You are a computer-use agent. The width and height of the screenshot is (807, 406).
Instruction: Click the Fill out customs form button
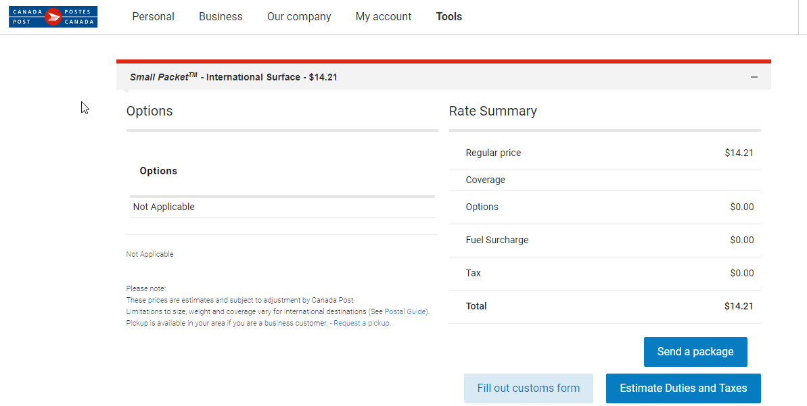528,388
